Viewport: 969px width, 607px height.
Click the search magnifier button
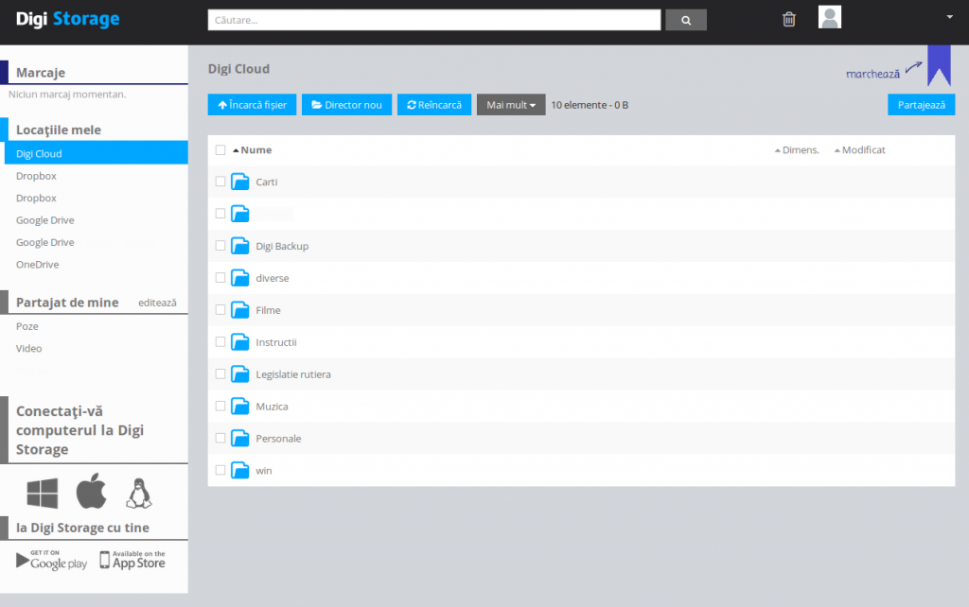pyautogui.click(x=686, y=20)
